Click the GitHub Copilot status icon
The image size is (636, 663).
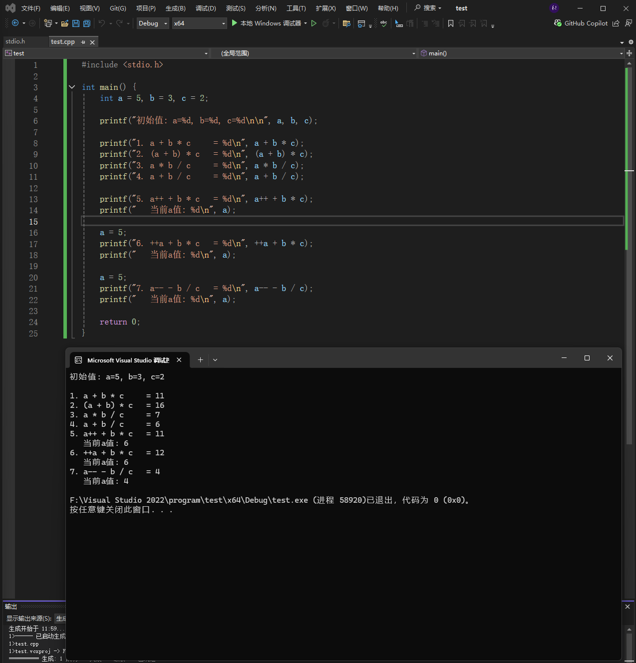(x=558, y=23)
